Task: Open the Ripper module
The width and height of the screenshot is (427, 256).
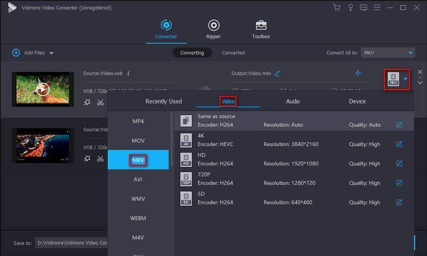Action: (x=213, y=29)
